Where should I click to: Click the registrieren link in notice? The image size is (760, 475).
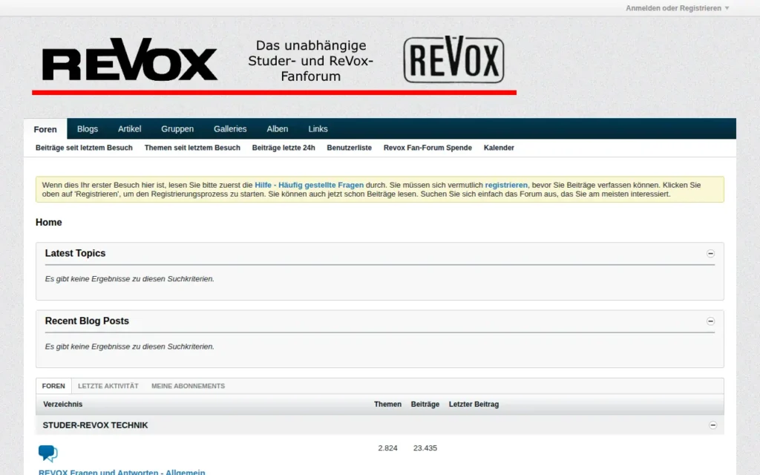pyautogui.click(x=506, y=185)
